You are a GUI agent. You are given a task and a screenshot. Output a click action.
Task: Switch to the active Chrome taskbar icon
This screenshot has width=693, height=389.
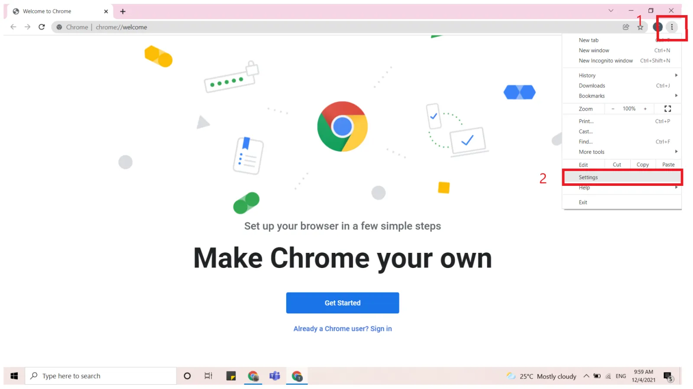click(x=297, y=376)
